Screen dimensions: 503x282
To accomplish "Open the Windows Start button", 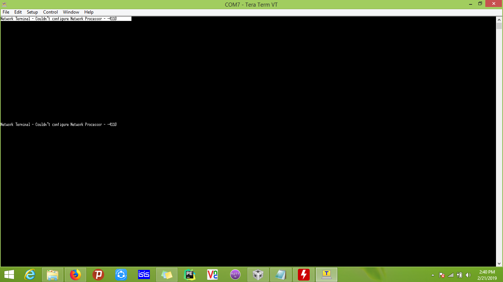I will click(9, 275).
